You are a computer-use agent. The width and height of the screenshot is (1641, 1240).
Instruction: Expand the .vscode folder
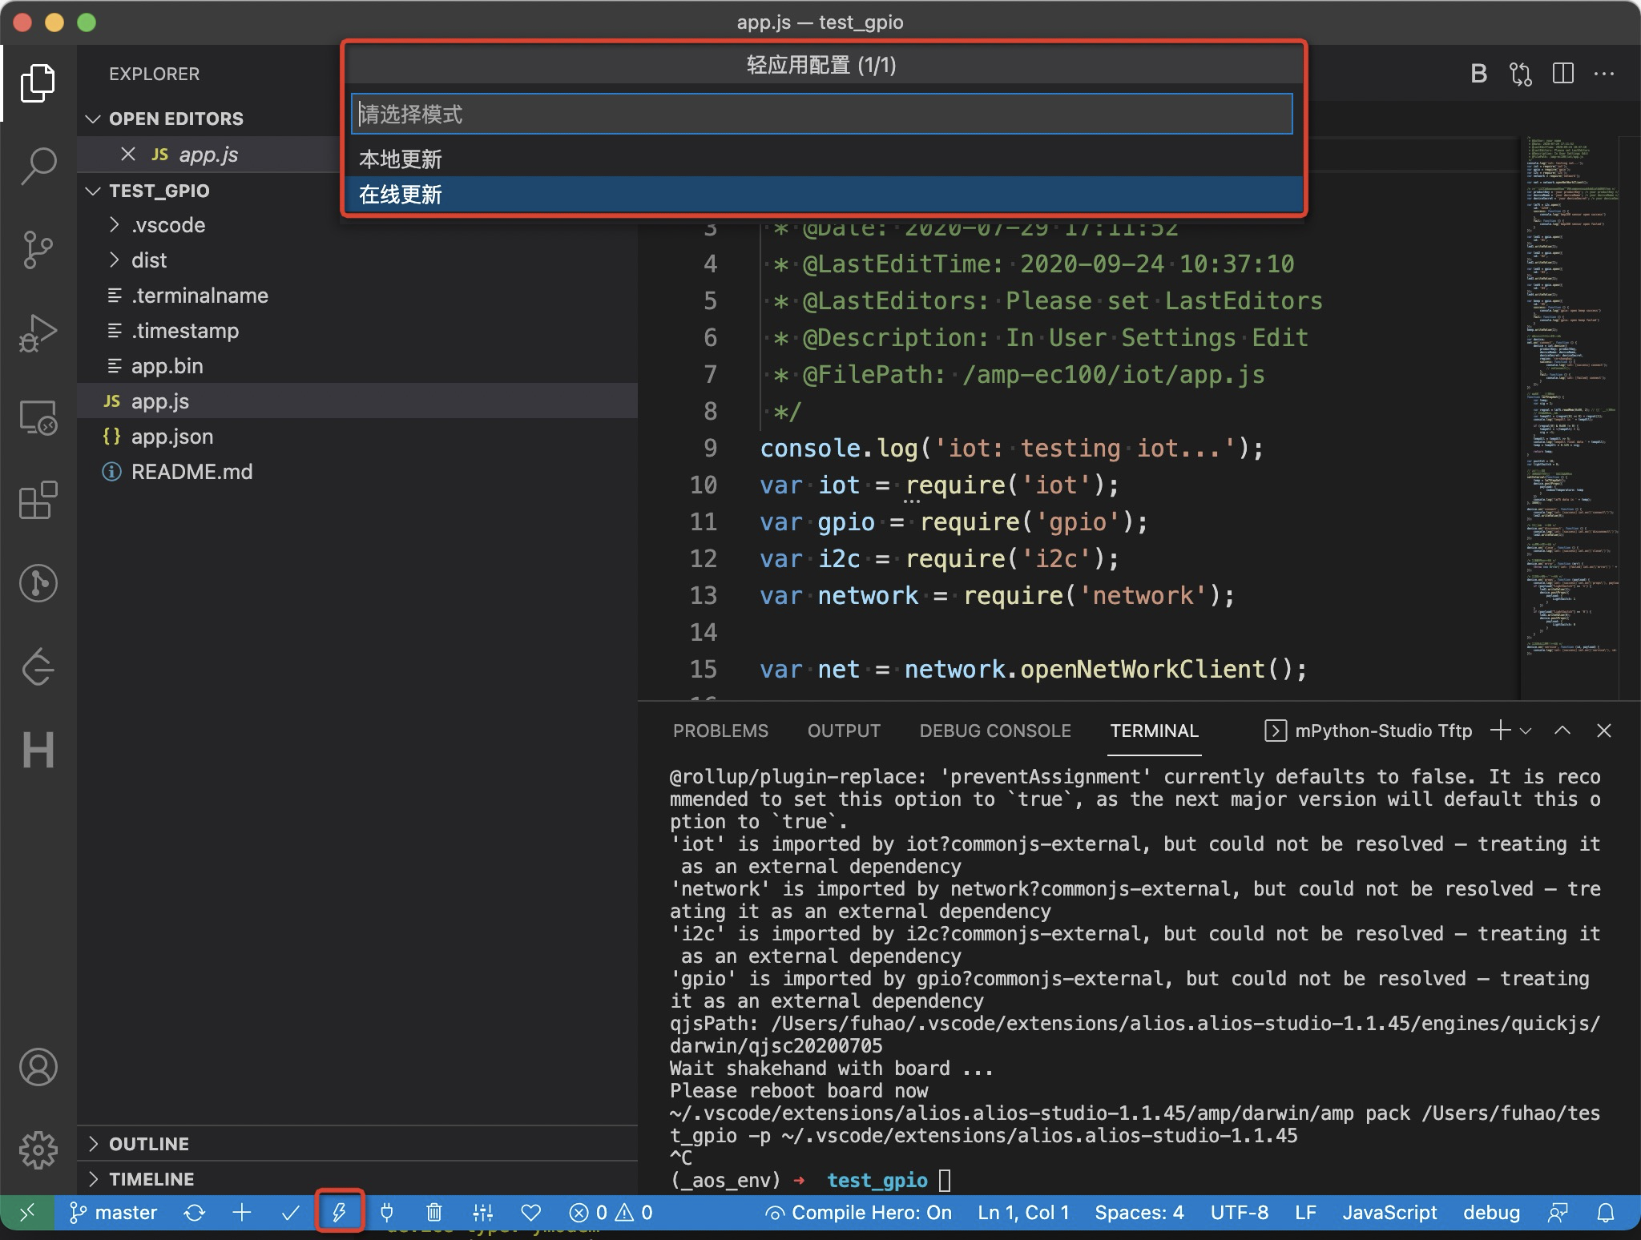click(x=168, y=225)
